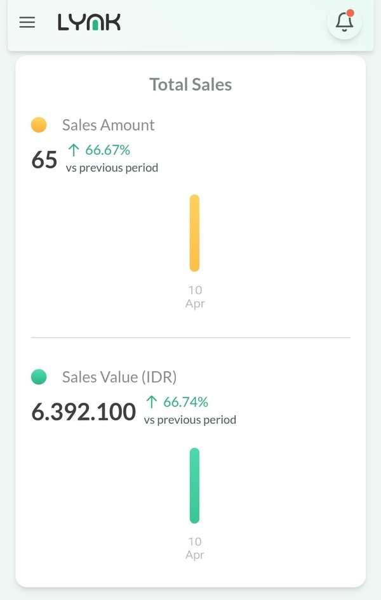This screenshot has width=381, height=600.
Task: Click the 66.74% growth percentage
Action: (x=186, y=401)
